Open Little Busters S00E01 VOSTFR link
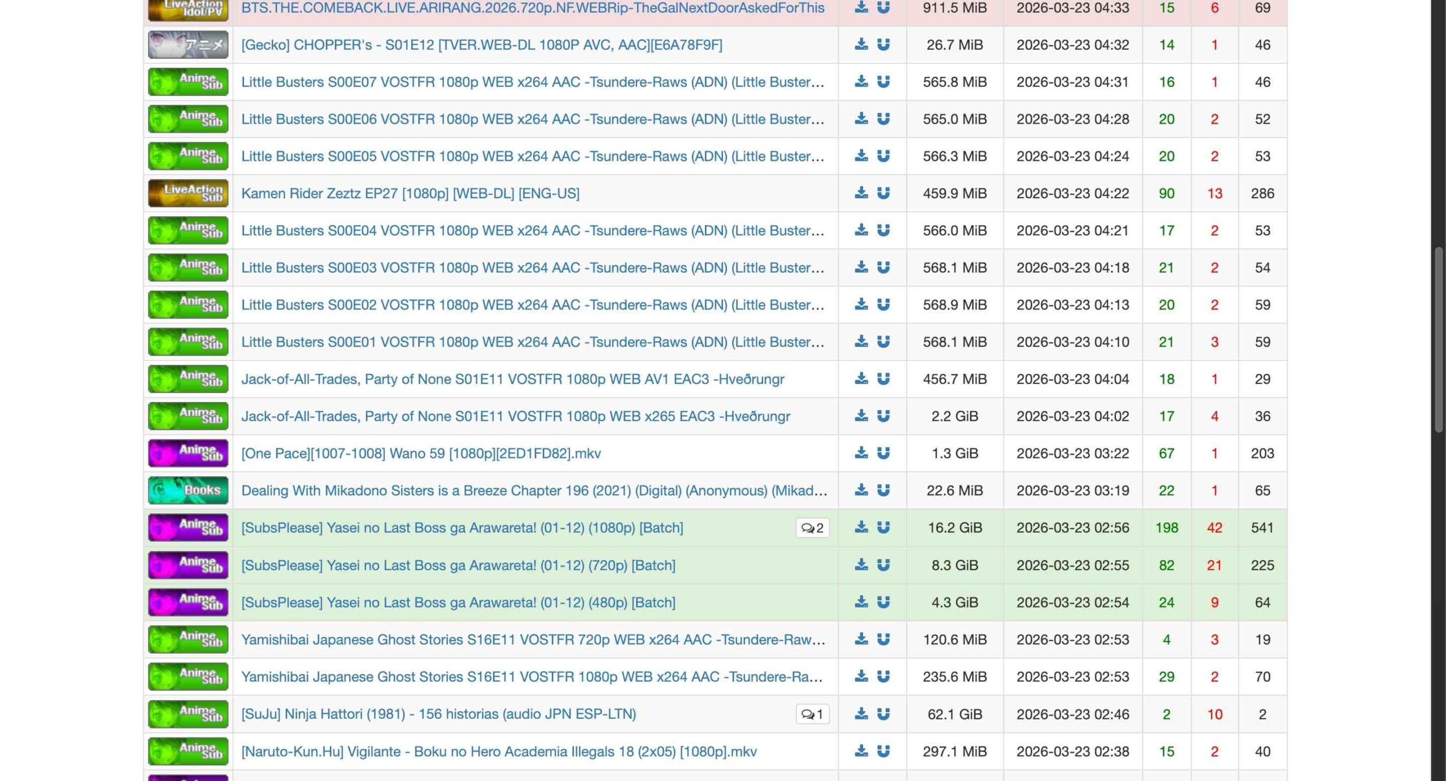The height and width of the screenshot is (781, 1446). pos(533,342)
